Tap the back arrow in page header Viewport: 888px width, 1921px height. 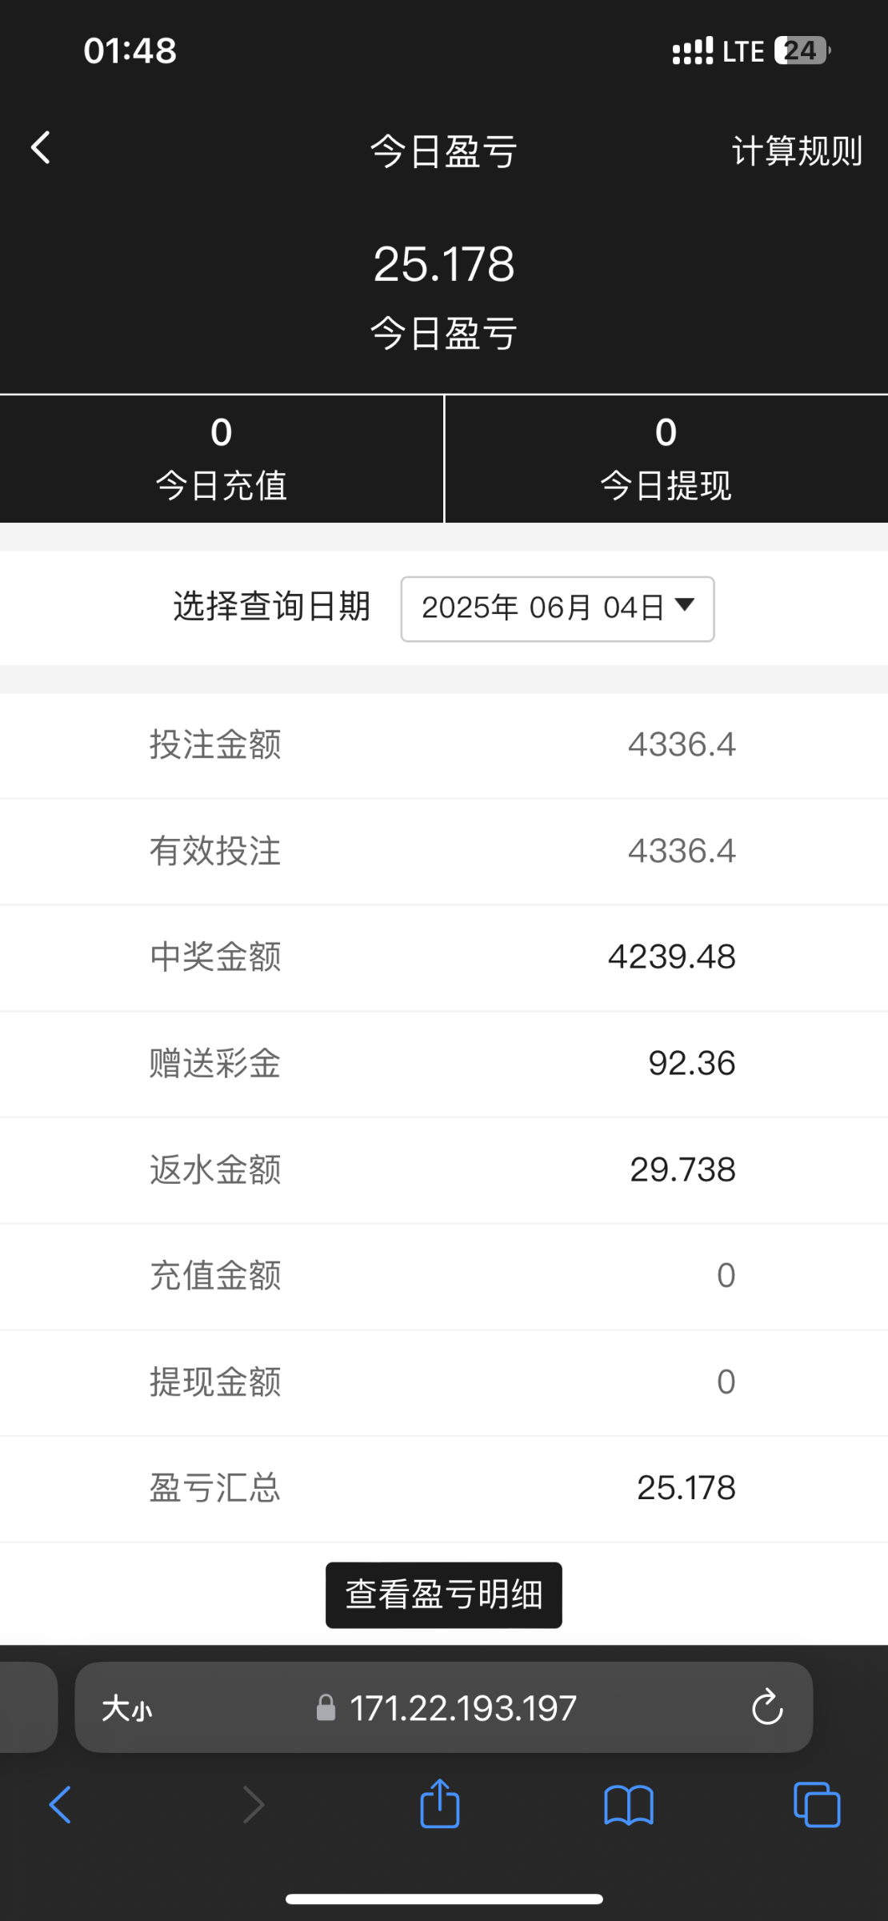(x=41, y=149)
